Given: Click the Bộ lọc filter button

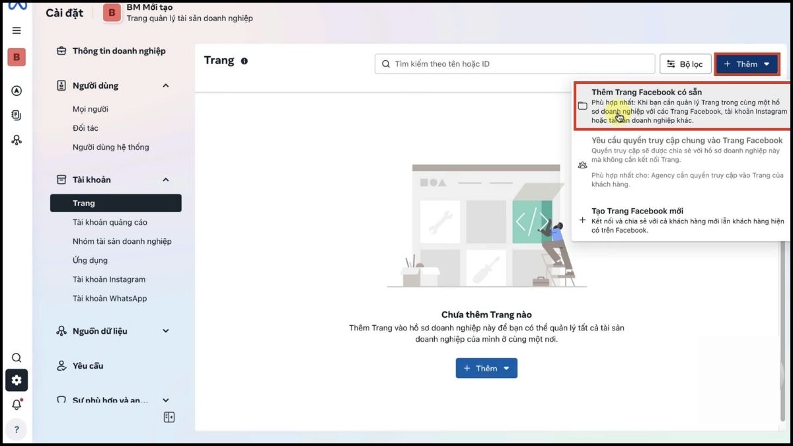Looking at the screenshot, I should pyautogui.click(x=685, y=64).
